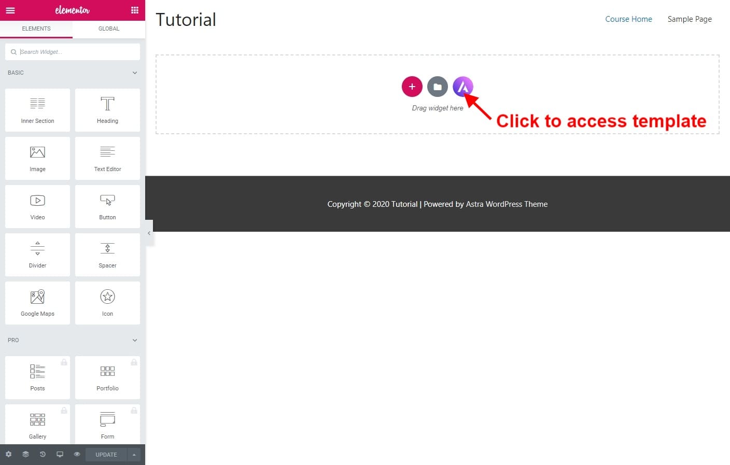Click the lock icon on Posts widget

pyautogui.click(x=64, y=362)
